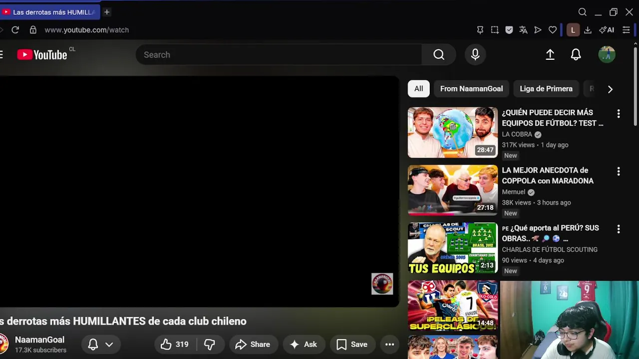Open more actions ellipsis under video

pyautogui.click(x=390, y=344)
